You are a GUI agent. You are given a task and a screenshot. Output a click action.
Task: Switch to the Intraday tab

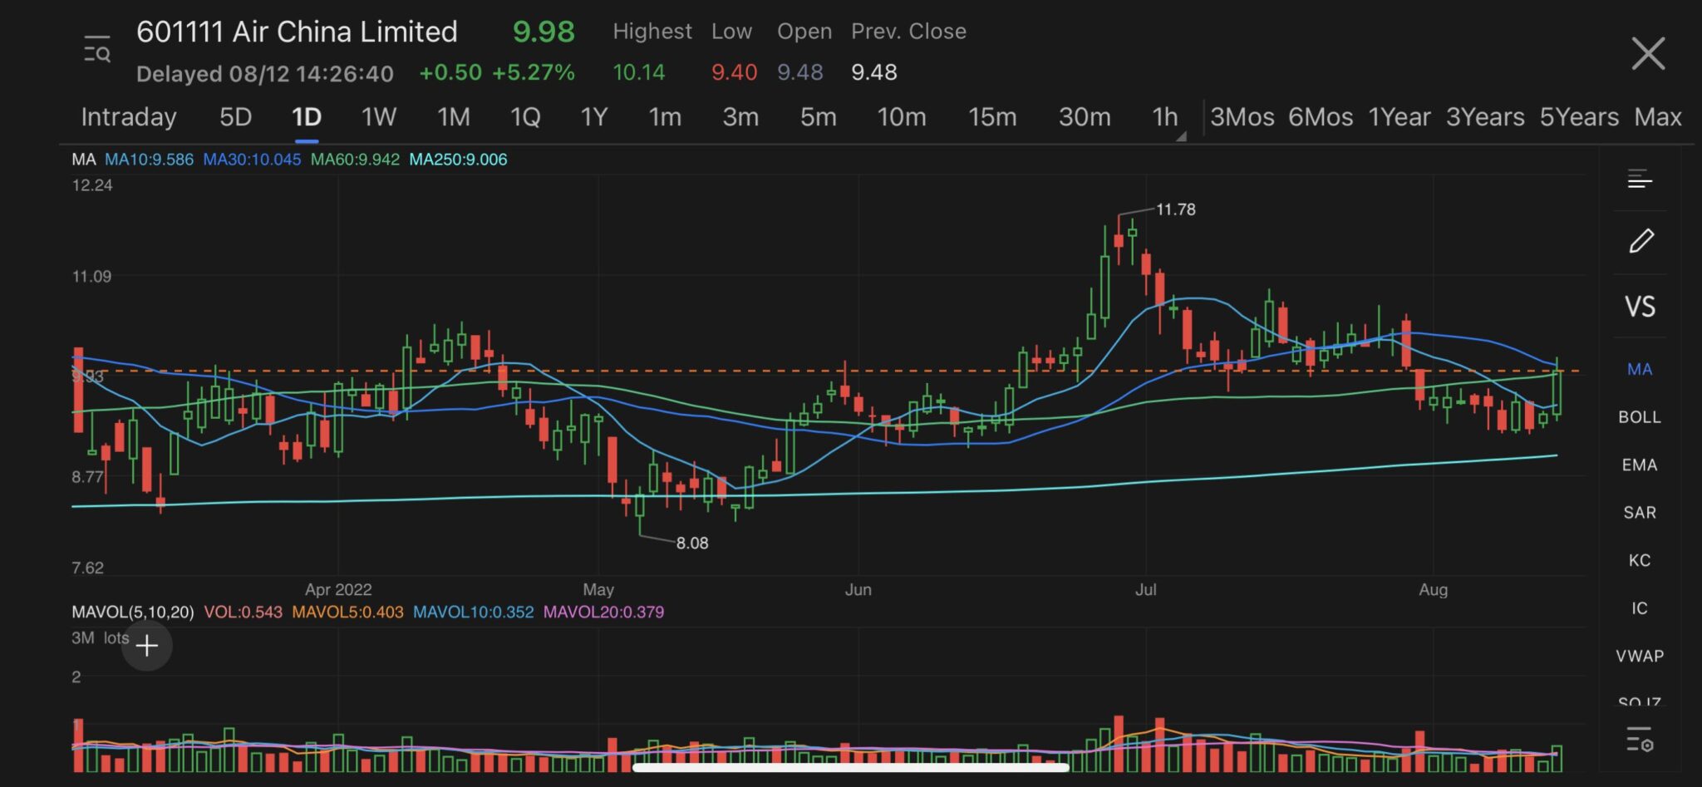pos(129,117)
